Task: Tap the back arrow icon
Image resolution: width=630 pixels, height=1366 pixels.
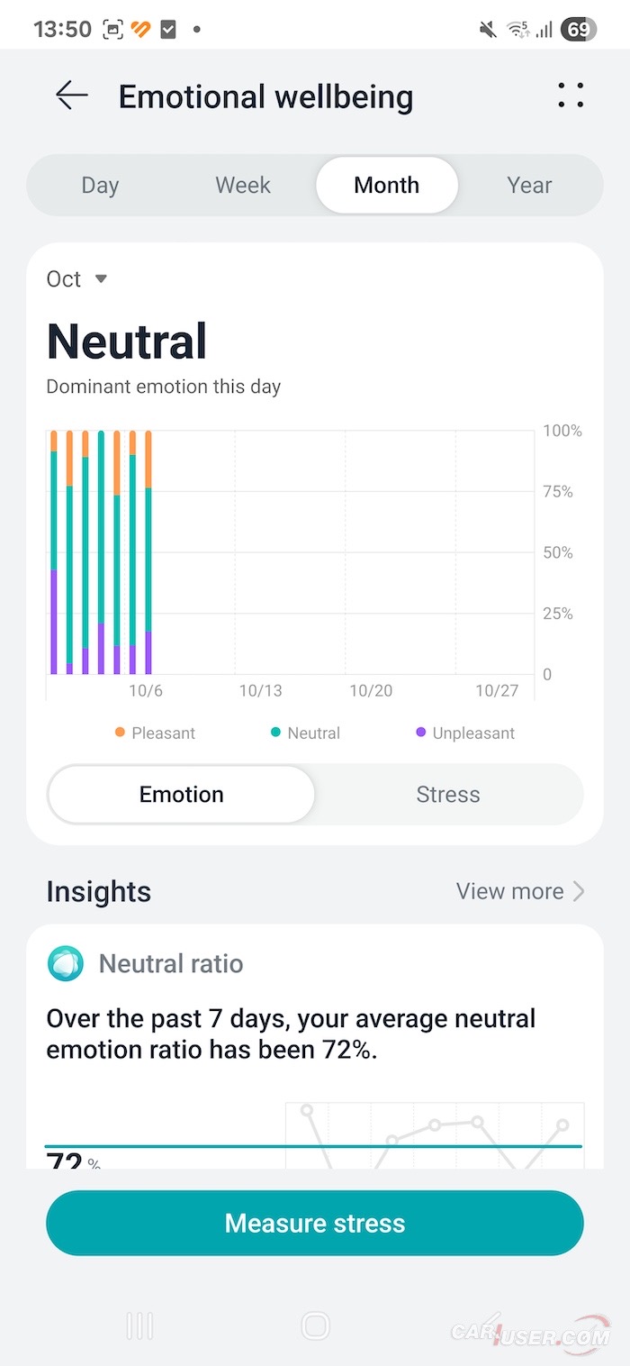Action: click(x=72, y=96)
